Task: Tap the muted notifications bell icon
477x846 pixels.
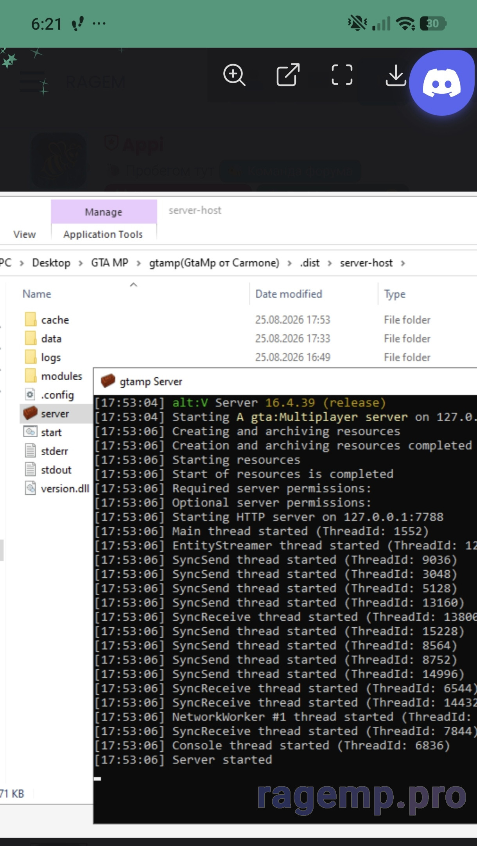Action: [x=357, y=23]
